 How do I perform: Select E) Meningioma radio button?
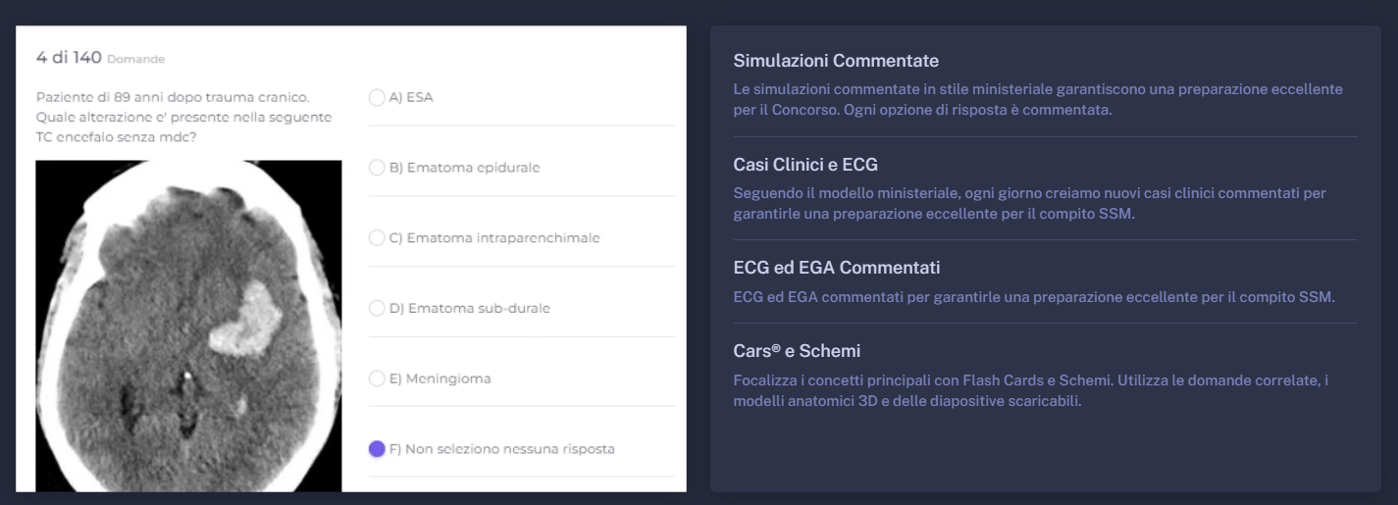click(x=377, y=379)
